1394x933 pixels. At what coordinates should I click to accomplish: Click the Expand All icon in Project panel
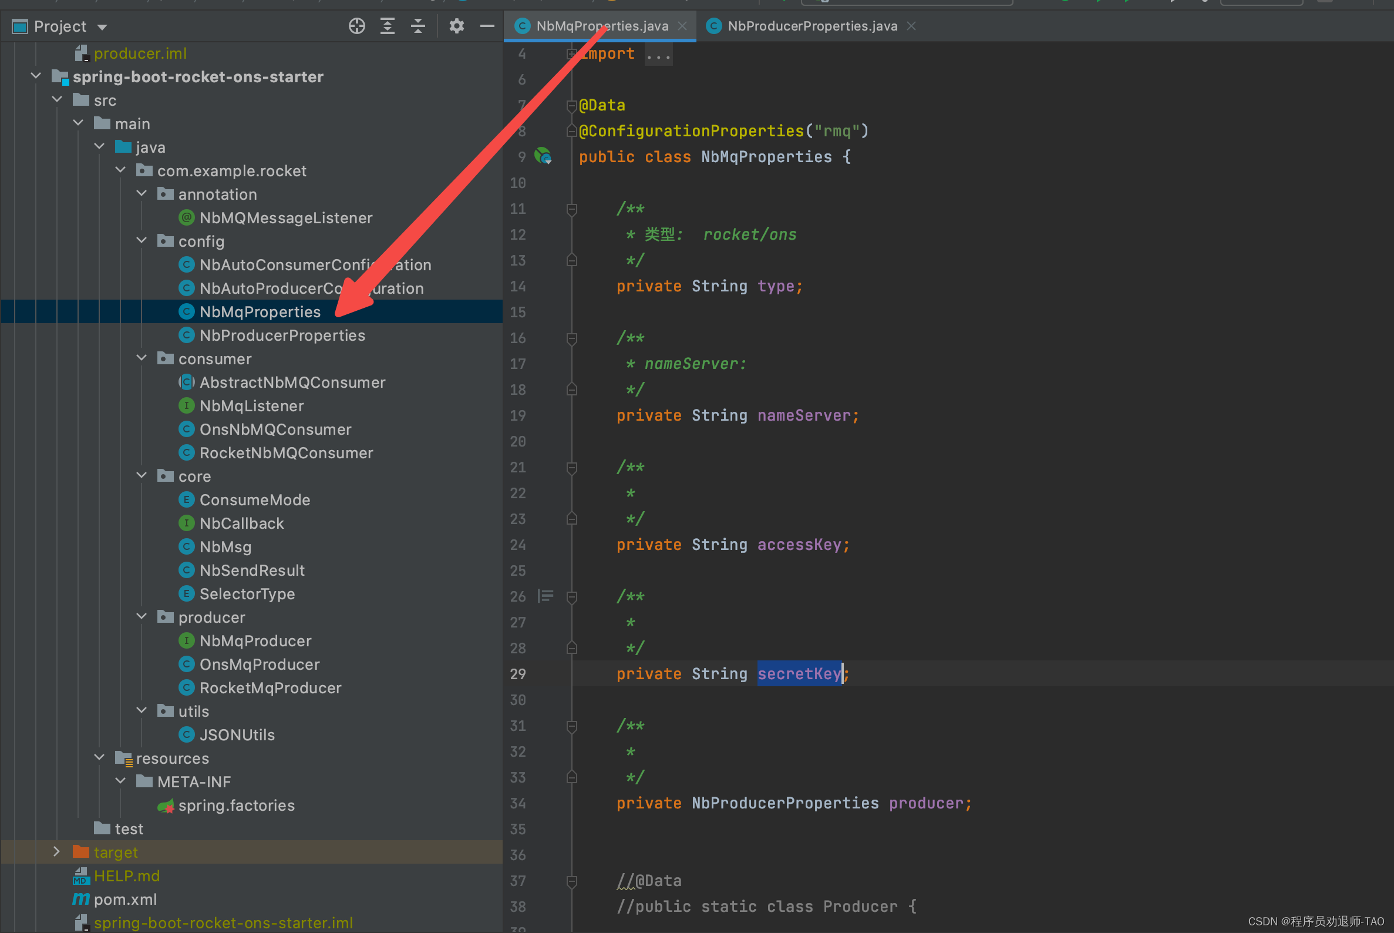tap(388, 26)
